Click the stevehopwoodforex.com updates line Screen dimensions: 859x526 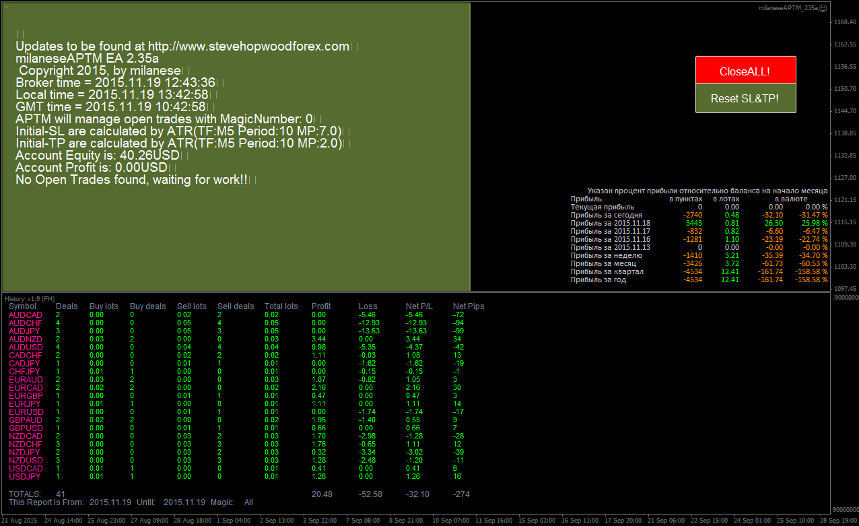[x=182, y=46]
